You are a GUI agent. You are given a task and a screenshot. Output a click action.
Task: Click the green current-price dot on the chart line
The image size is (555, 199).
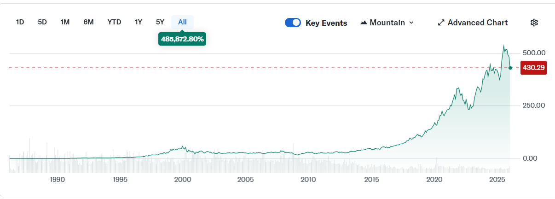point(510,68)
